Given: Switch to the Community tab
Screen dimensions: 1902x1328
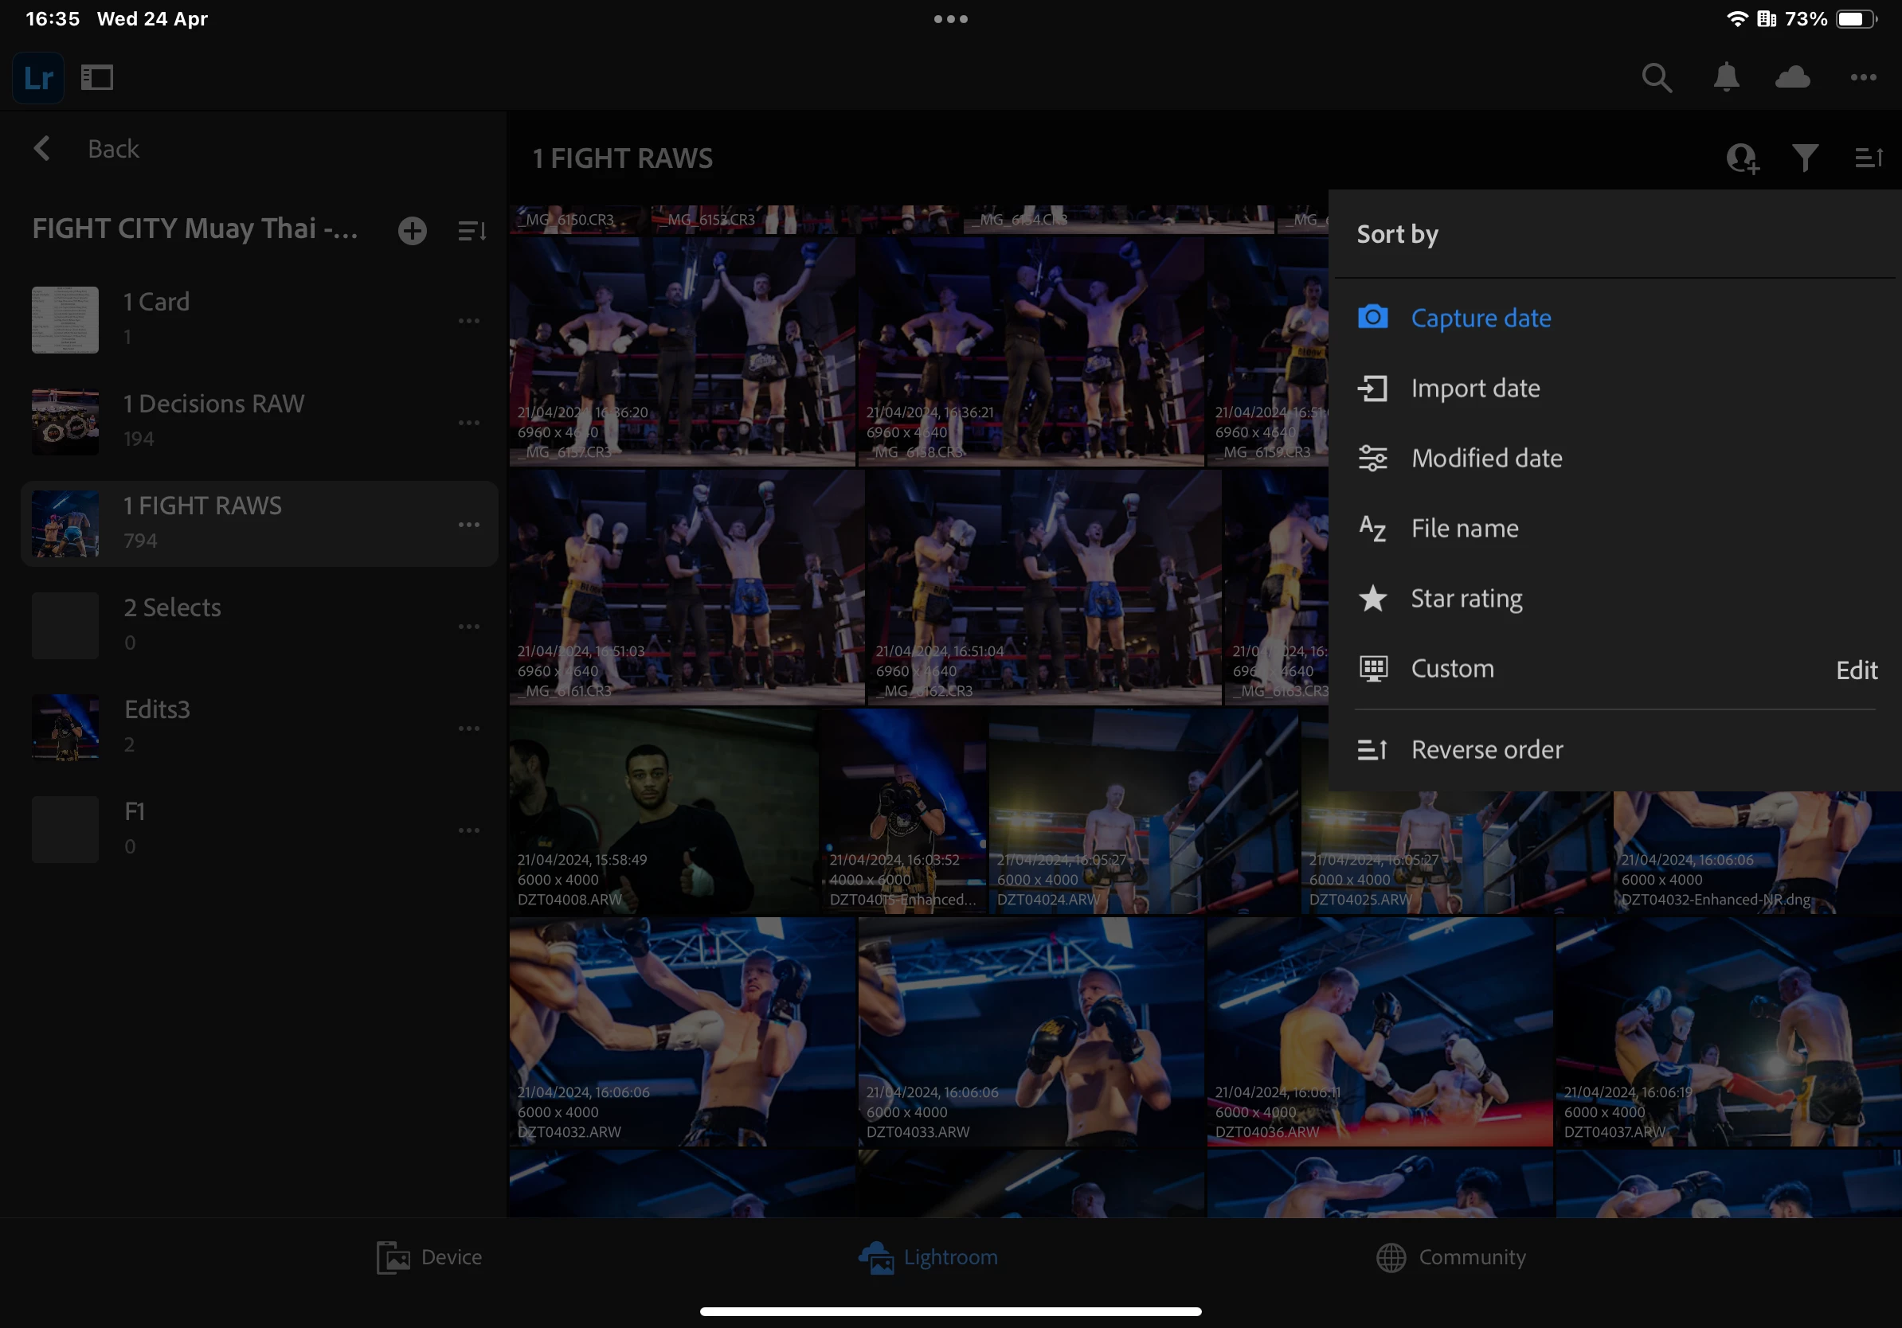Looking at the screenshot, I should [x=1450, y=1257].
